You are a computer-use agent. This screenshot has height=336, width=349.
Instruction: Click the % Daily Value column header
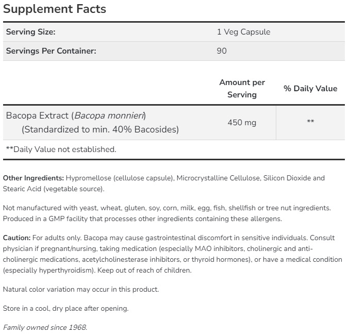[310, 89]
